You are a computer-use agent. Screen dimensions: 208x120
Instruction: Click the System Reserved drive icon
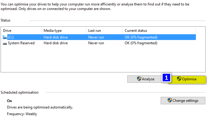[x=5, y=43]
